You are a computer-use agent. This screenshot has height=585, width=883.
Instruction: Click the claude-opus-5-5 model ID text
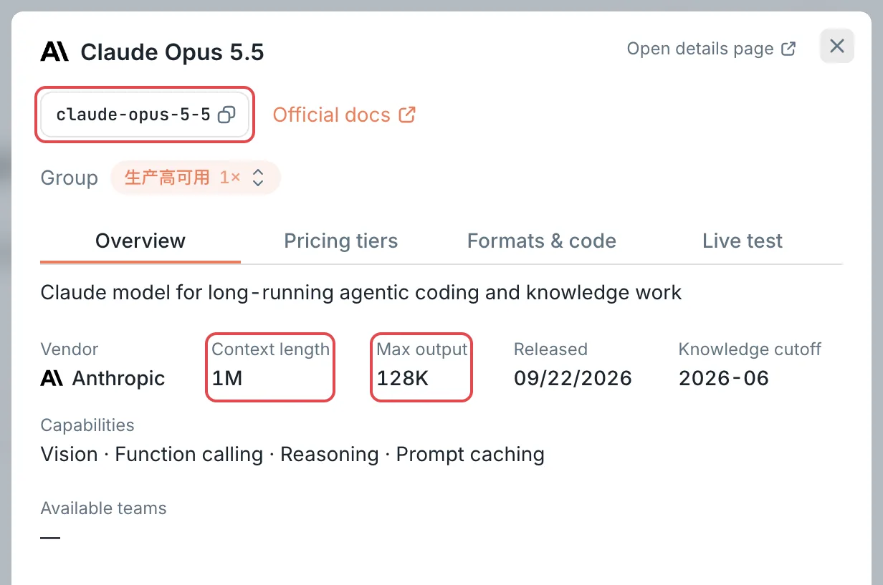click(x=133, y=115)
